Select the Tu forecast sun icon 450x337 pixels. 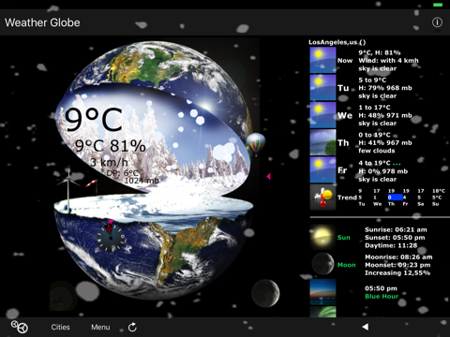point(322,88)
